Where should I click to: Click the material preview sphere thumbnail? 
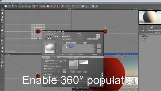(50, 48)
